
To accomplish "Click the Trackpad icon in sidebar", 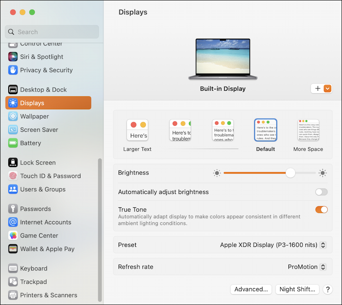I will (x=13, y=282).
